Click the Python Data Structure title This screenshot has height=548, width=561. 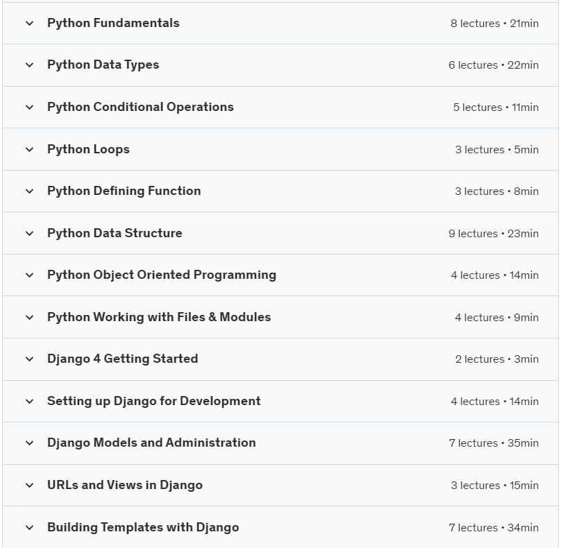(x=115, y=234)
